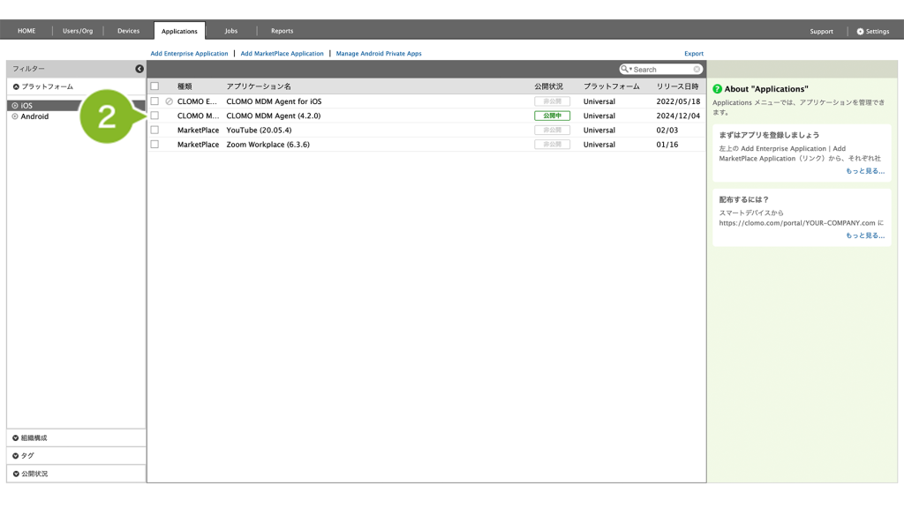Click the search magnifier icon
The image size is (904, 508).
625,69
